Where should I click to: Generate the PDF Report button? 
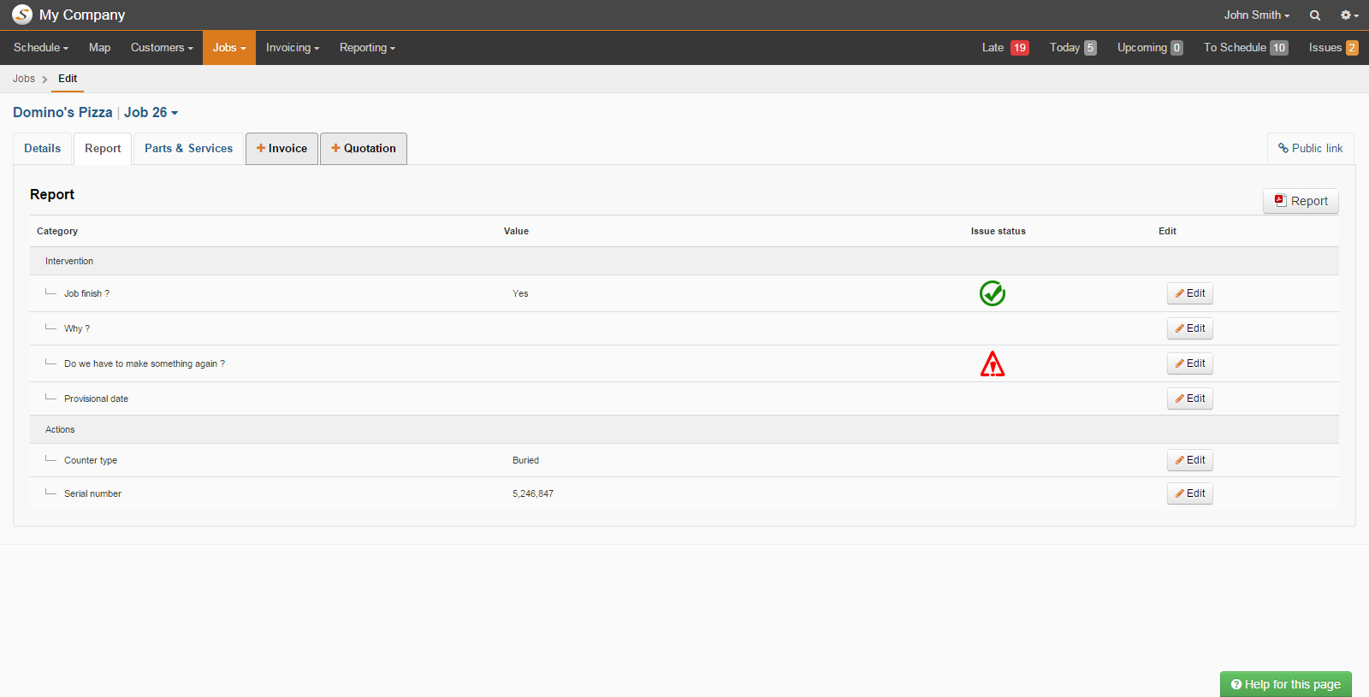click(1301, 201)
